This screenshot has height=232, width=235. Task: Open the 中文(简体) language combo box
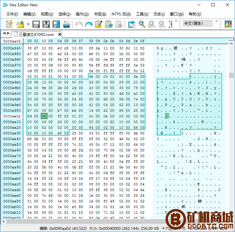(x=198, y=23)
